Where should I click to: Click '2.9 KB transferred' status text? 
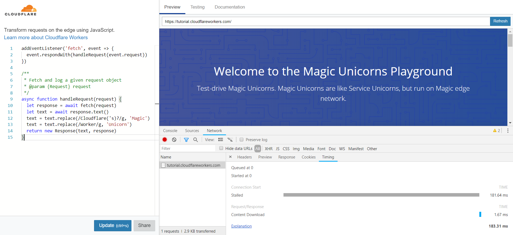[x=200, y=231]
